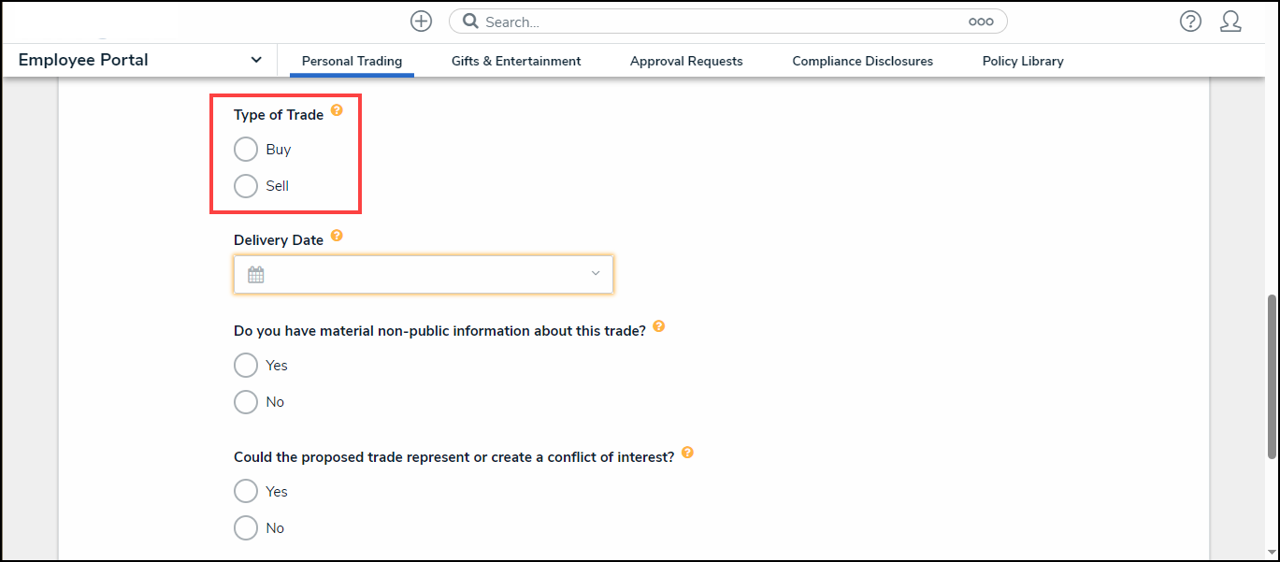Open help via the question mark icon top right

point(1190,21)
